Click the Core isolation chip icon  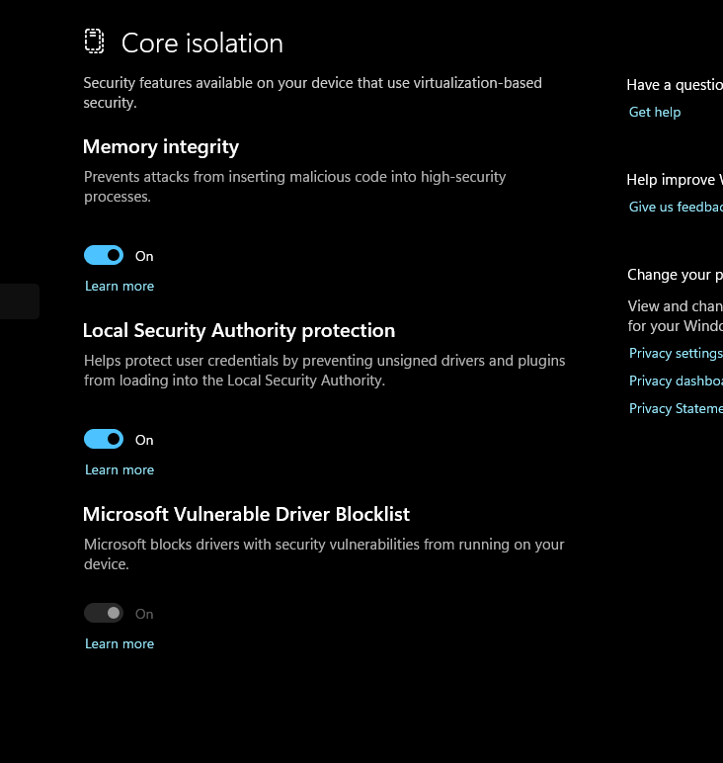point(94,42)
